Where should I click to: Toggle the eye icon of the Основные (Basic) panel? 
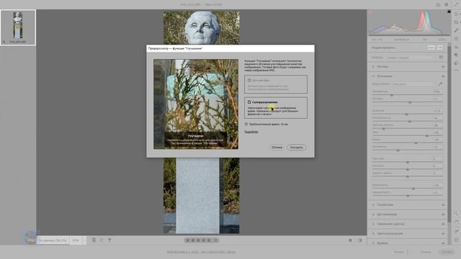pos(443,76)
